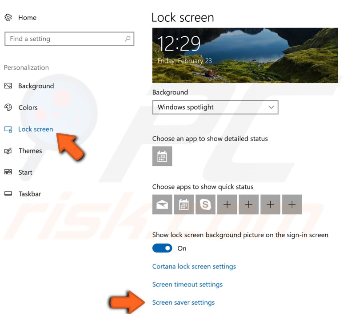Viewport: 351px width, 314px height.
Task: Click the search magnifier icon
Action: (x=128, y=39)
